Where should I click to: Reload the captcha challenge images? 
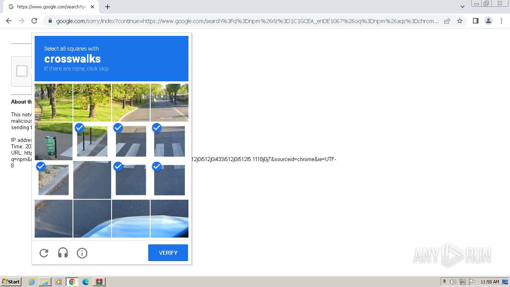click(44, 253)
